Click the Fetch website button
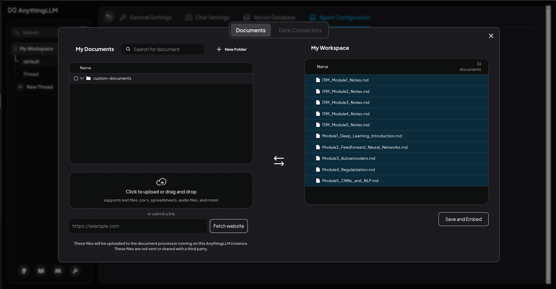 229,226
